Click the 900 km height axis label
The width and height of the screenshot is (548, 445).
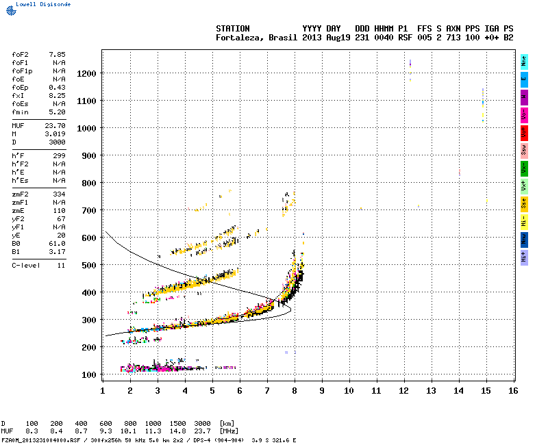89,155
